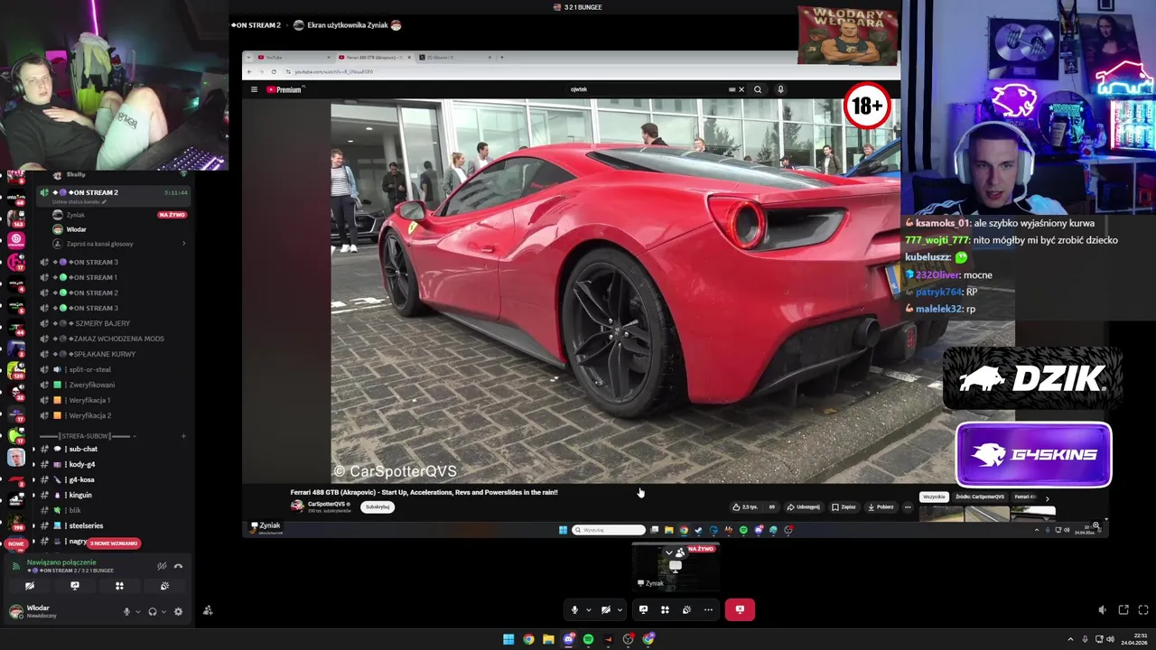Viewport: 1156px width, 650px height.
Task: Click screen share button in connection panel
Action: pyautogui.click(x=75, y=586)
